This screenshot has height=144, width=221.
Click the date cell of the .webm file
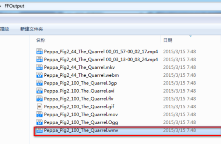point(179,75)
